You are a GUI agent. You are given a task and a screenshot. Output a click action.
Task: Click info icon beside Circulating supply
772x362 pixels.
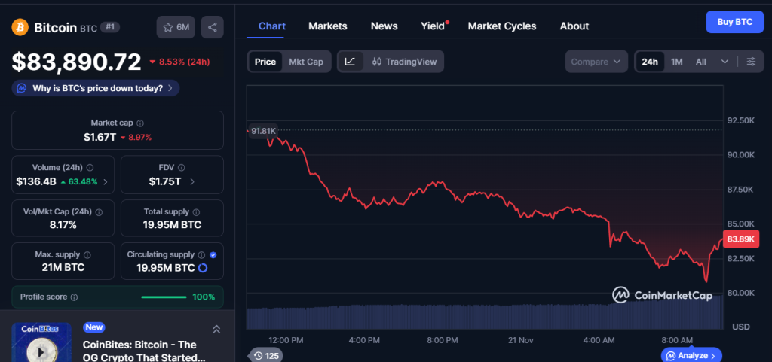click(201, 255)
